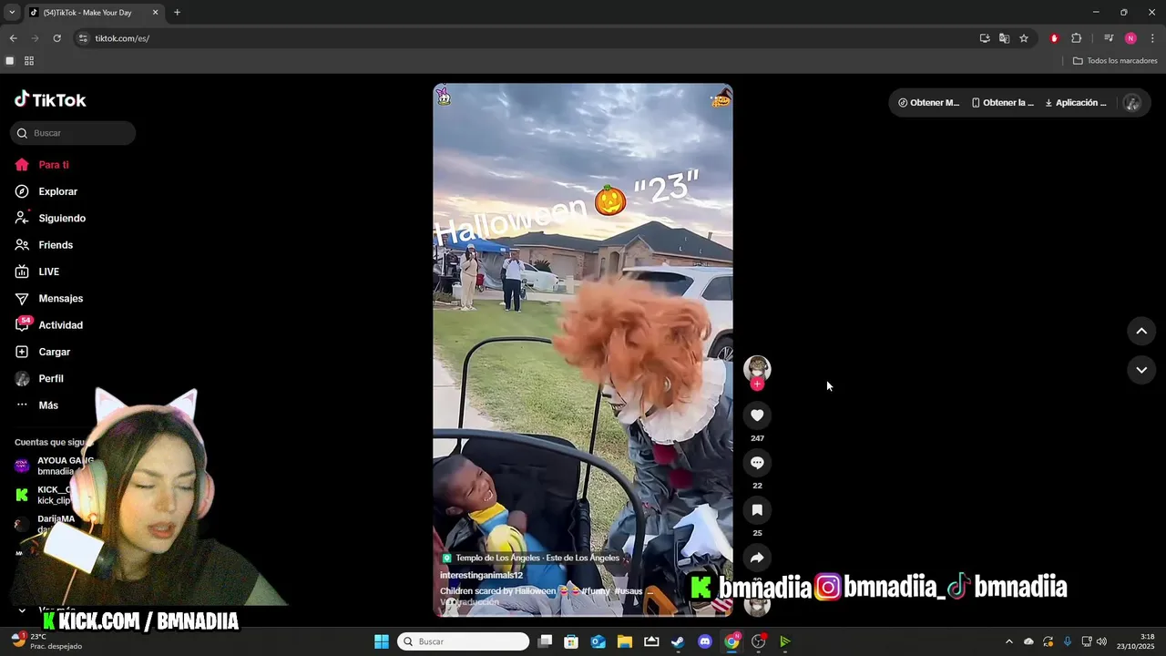Open the tab search dropdown arrow
The width and height of the screenshot is (1166, 656).
tap(12, 12)
